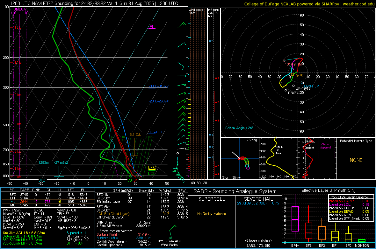Click the Supercell = -1.1 composite value
This screenshot has height=249, width=376.
pos(78,233)
